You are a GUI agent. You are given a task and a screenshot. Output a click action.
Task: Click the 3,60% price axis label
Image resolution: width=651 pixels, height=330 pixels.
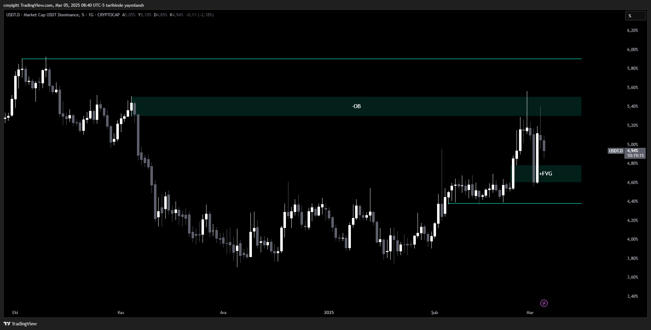point(633,277)
